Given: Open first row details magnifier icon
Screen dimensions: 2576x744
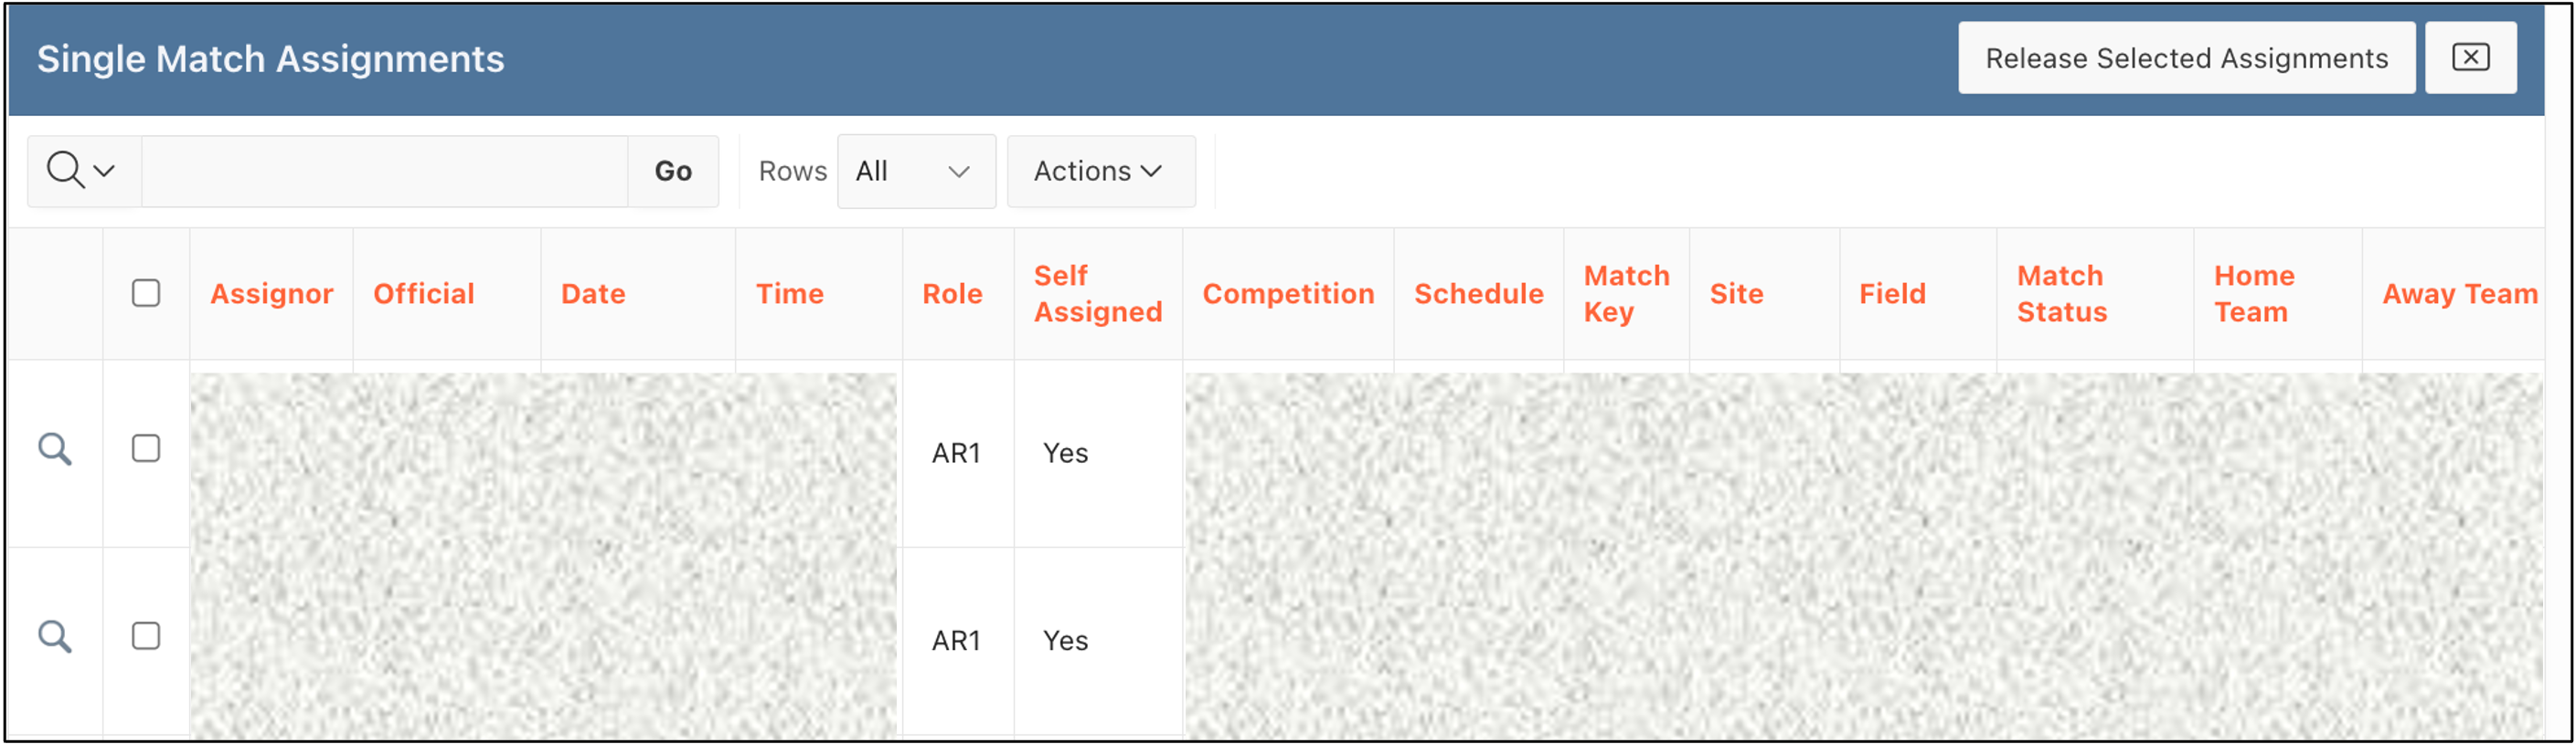Looking at the screenshot, I should tap(55, 449).
